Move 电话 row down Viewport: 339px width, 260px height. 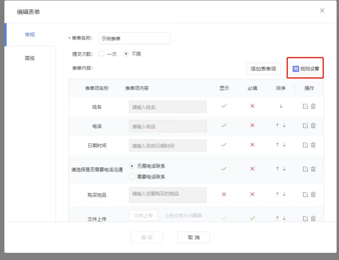coord(284,125)
